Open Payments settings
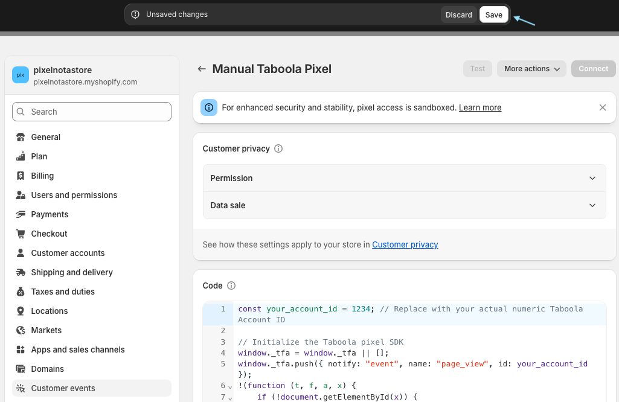Viewport: 619px width, 402px height. tap(92, 215)
